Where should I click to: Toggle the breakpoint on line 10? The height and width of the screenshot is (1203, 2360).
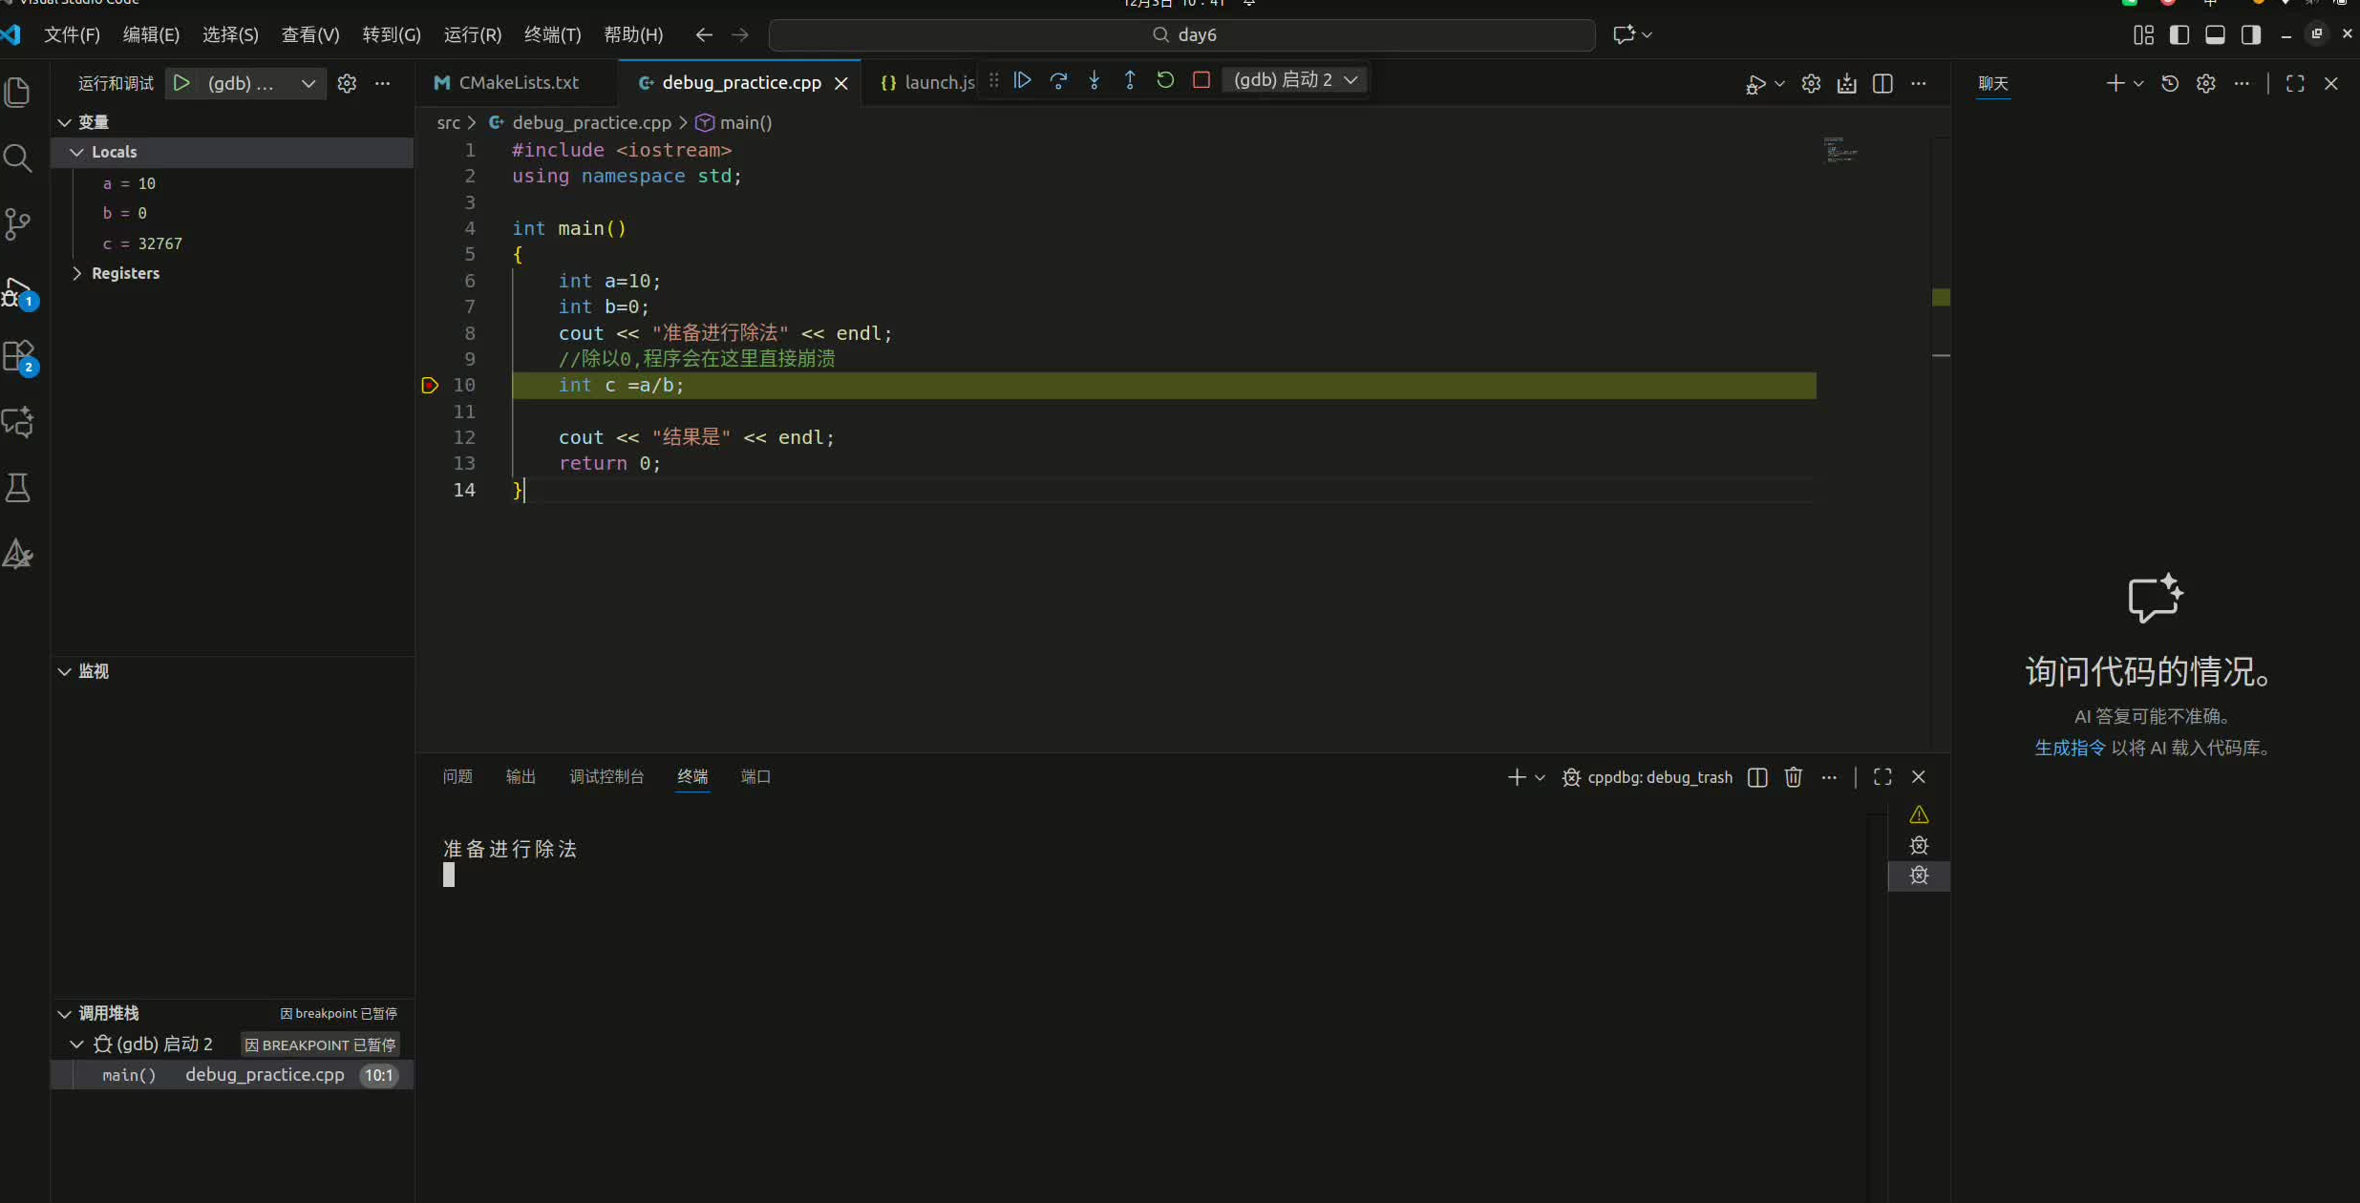click(x=430, y=386)
